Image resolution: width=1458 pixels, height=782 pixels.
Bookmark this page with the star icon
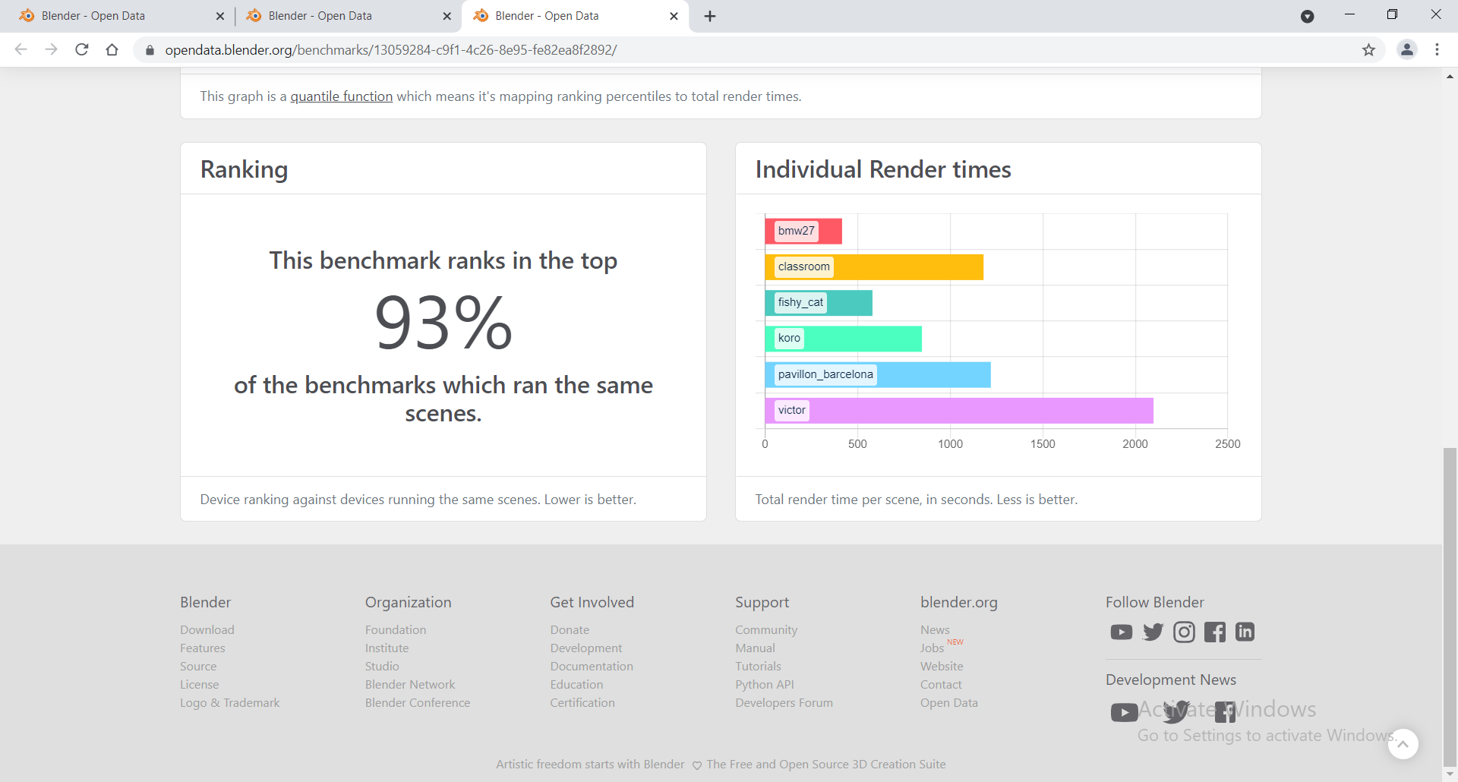pyautogui.click(x=1368, y=50)
